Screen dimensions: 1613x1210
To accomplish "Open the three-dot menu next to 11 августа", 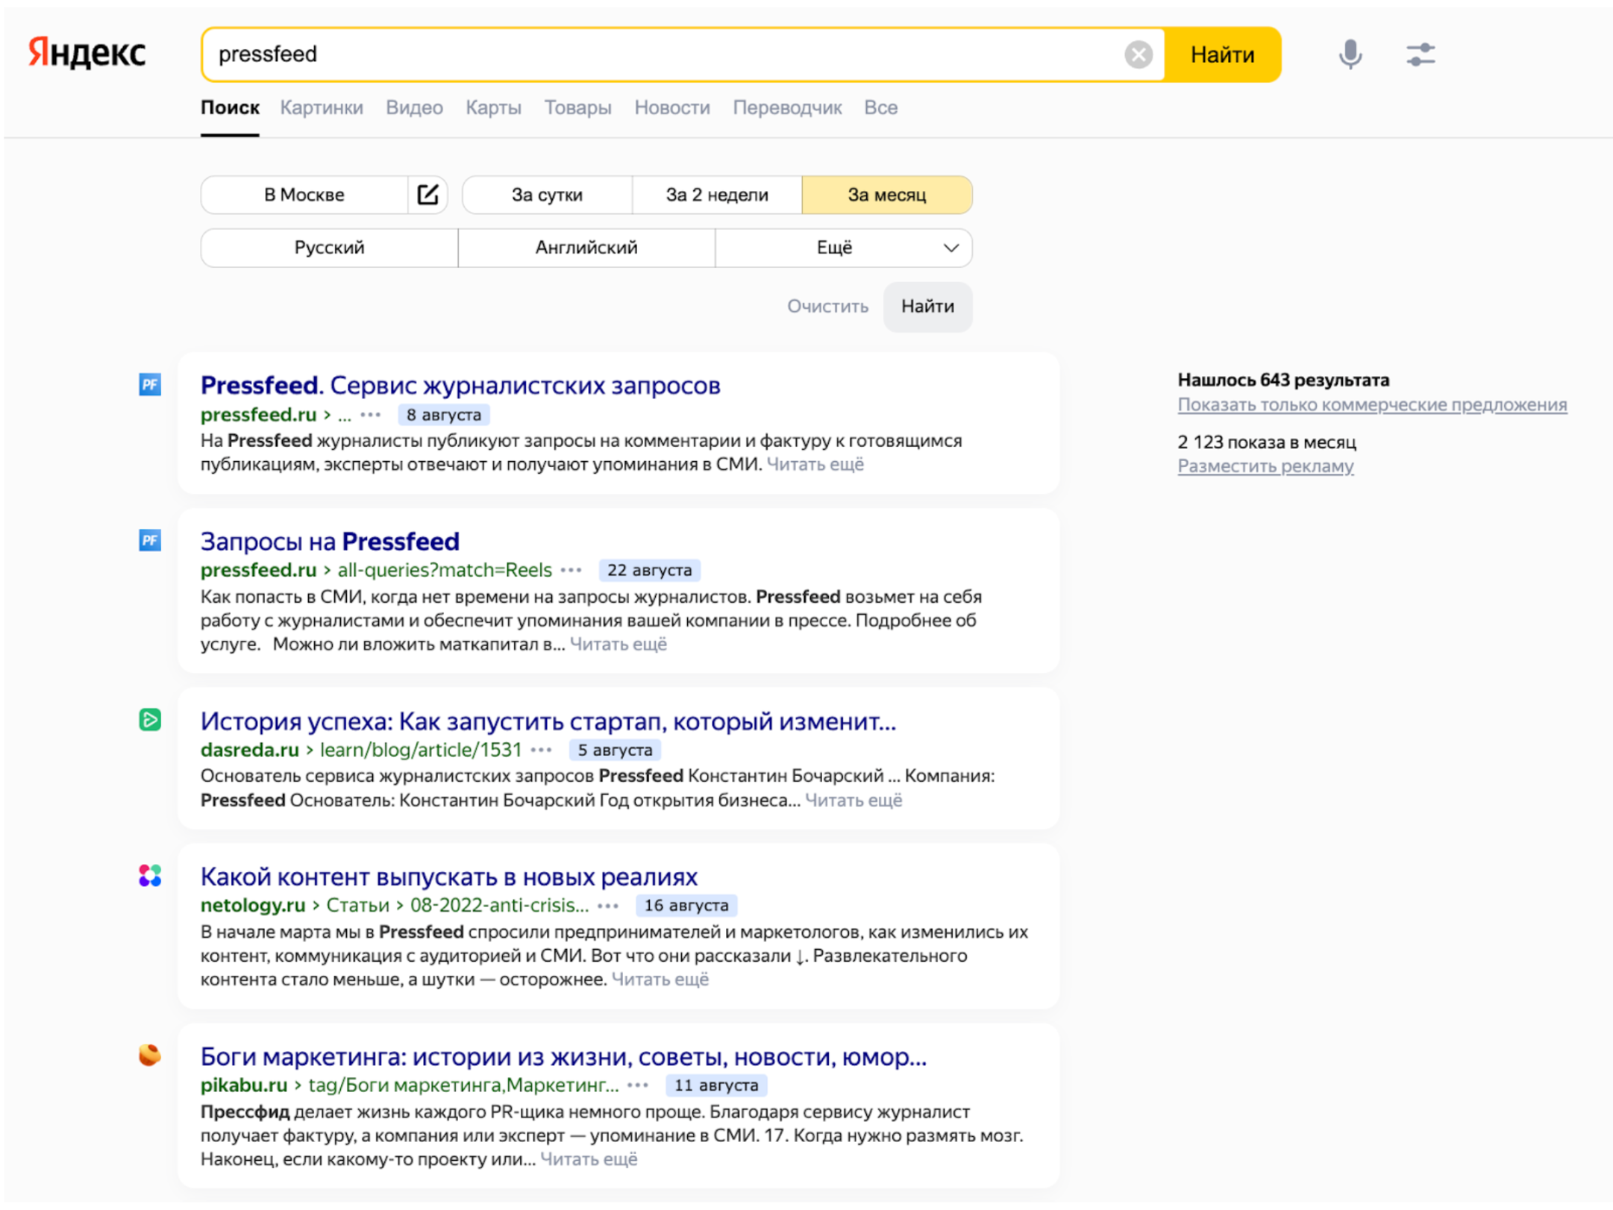I will pos(639,1085).
